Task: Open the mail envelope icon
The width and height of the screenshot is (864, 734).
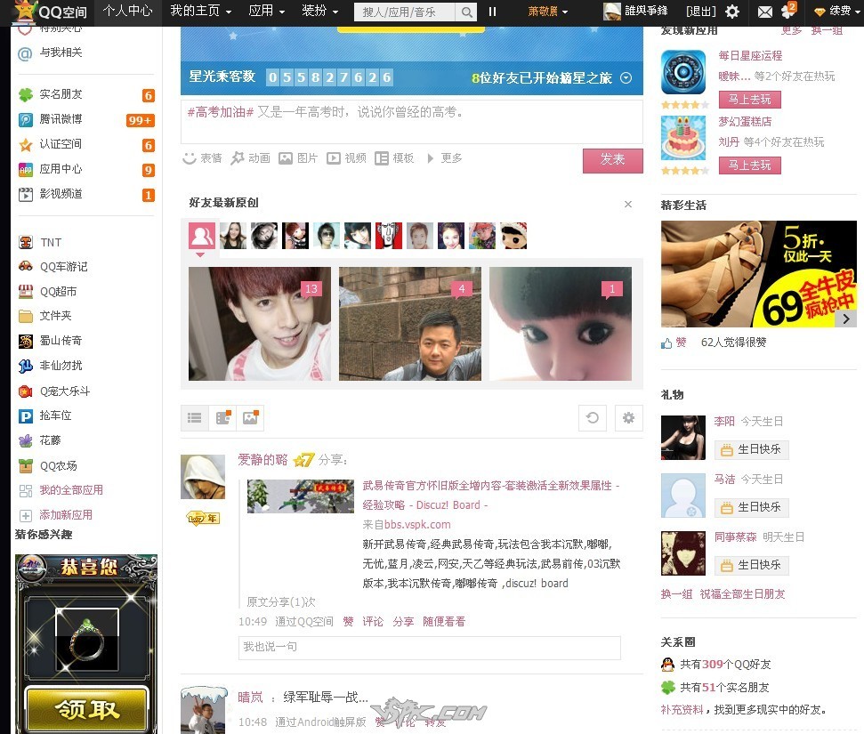Action: (x=765, y=12)
